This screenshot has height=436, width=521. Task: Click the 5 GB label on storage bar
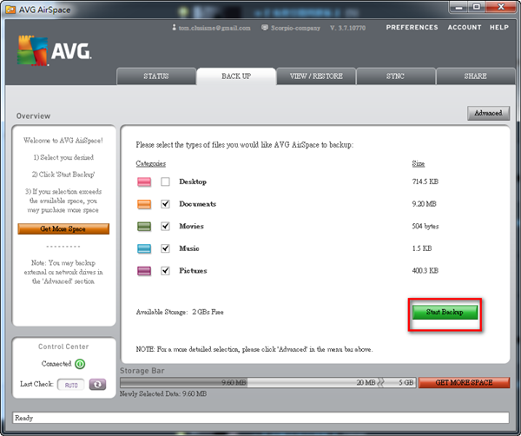coord(406,382)
